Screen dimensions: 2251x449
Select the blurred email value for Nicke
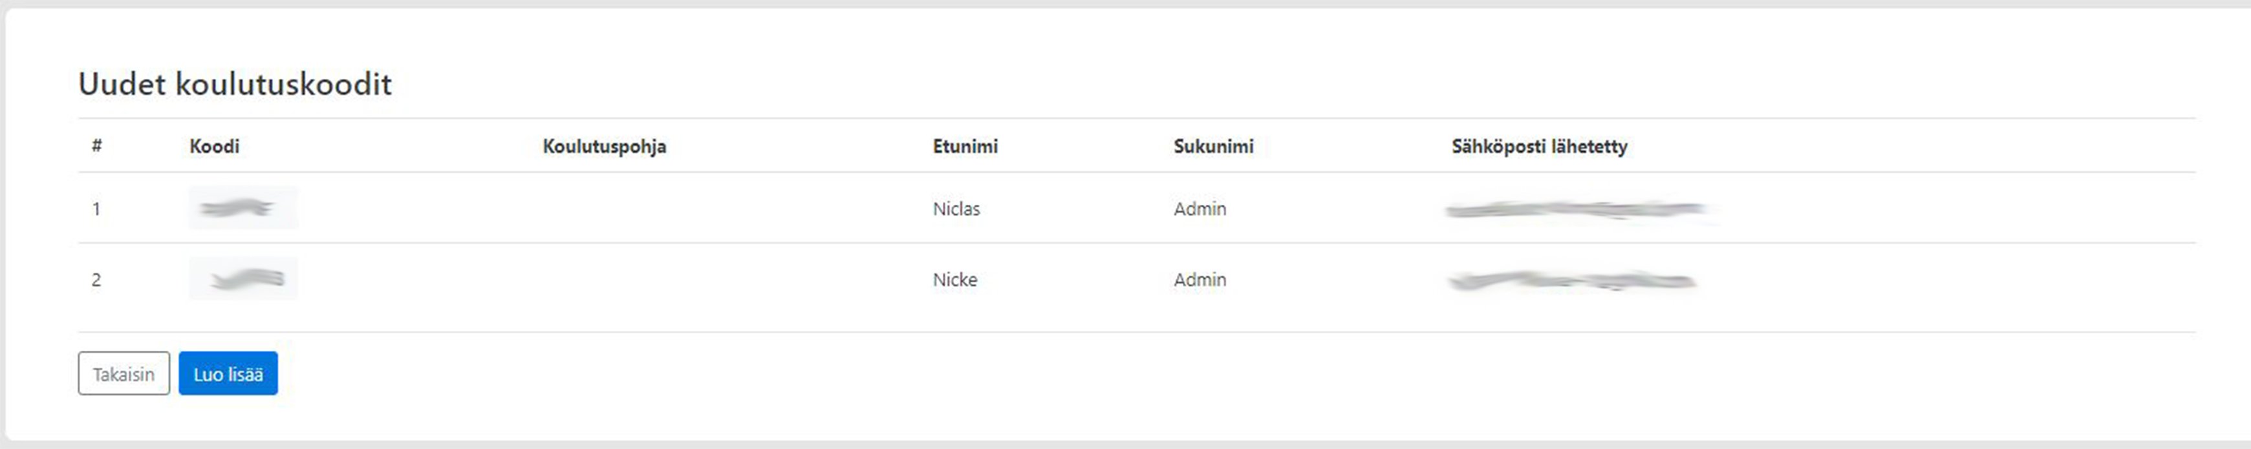[x=1571, y=280]
